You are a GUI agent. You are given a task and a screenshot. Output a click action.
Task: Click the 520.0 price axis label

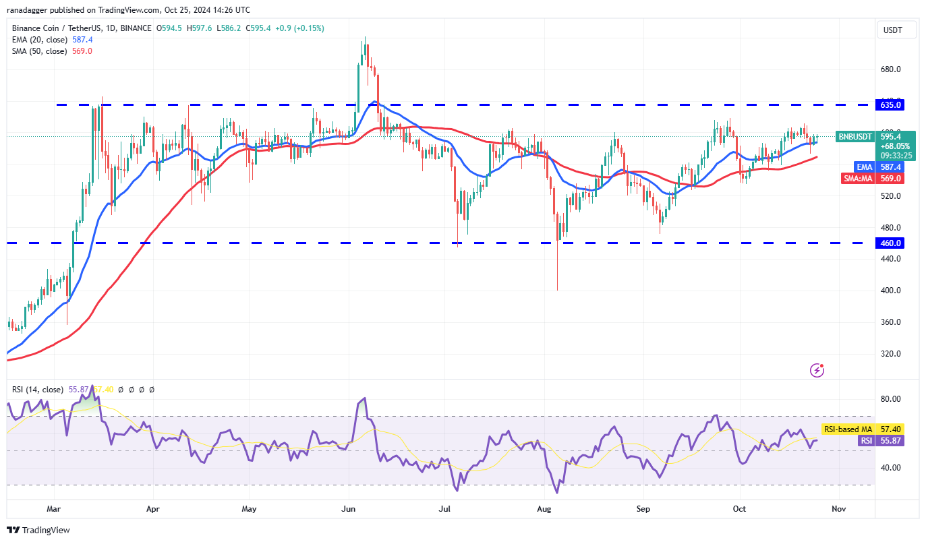(x=890, y=196)
